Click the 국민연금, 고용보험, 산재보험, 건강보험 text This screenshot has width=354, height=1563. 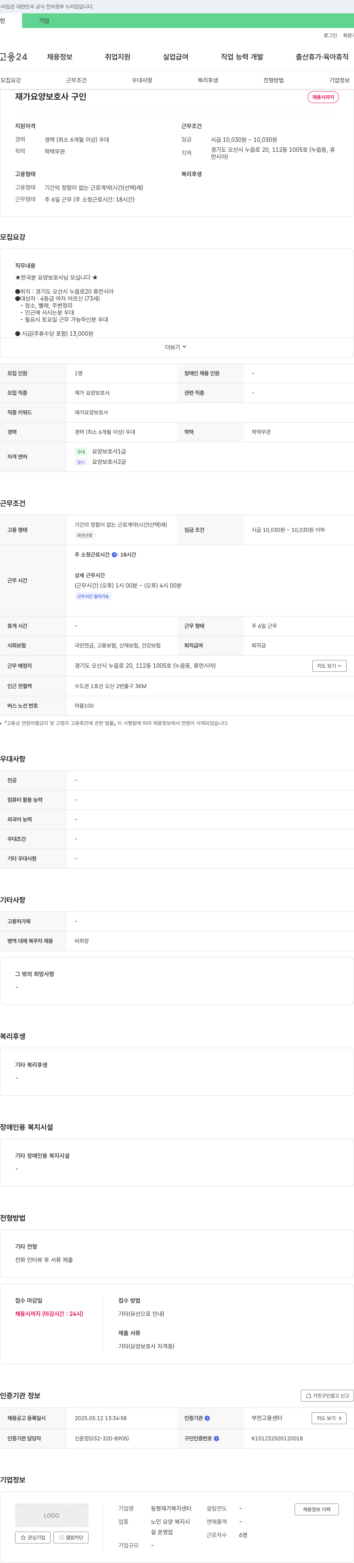pyautogui.click(x=118, y=646)
